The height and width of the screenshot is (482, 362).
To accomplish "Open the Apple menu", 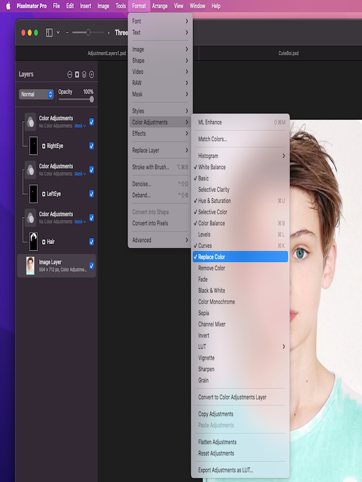I will tap(8, 6).
